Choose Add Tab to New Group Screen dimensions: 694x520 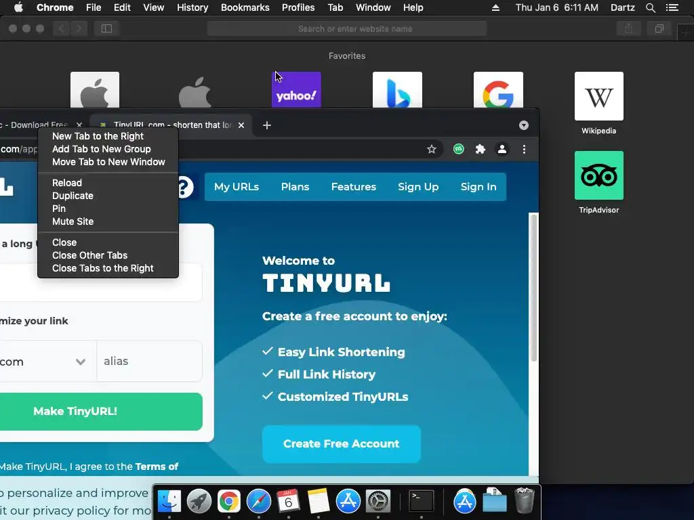point(108,149)
